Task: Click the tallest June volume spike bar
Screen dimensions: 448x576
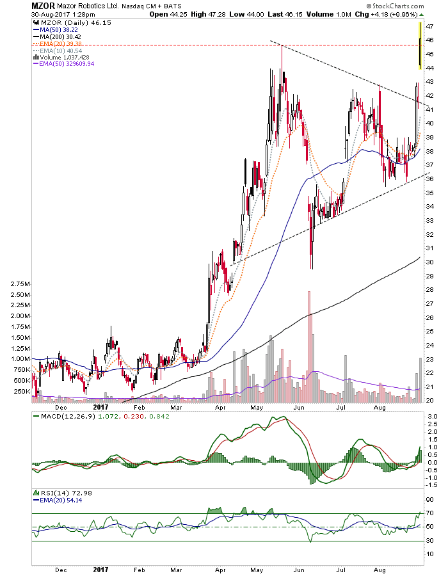Action: point(309,346)
